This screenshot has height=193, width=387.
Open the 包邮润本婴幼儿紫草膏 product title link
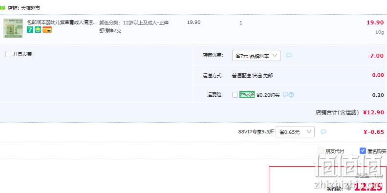62,22
